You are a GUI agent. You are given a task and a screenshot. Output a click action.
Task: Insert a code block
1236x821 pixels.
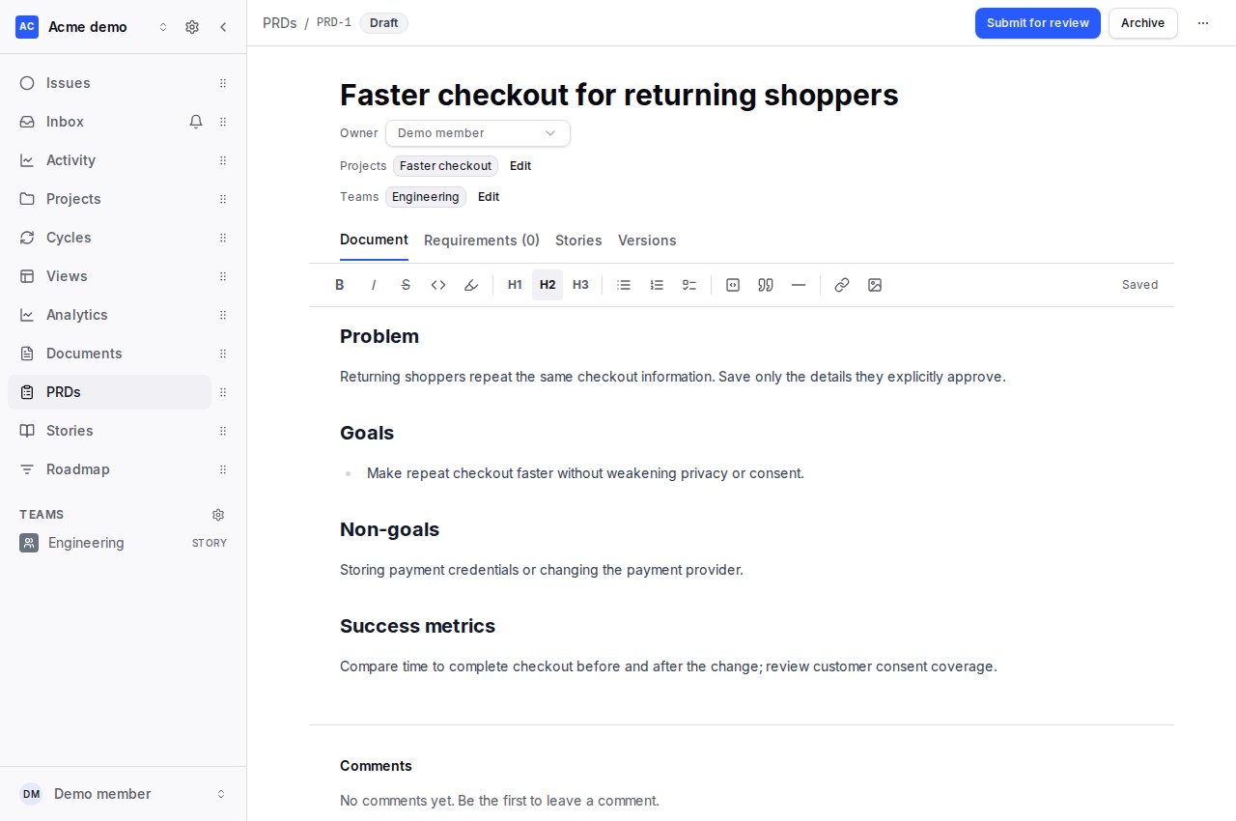click(x=733, y=285)
